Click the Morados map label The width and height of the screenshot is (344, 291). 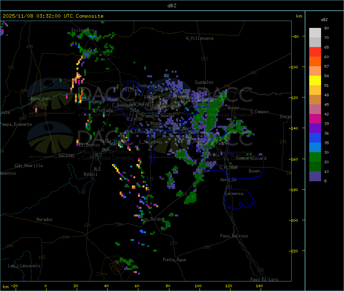click(x=44, y=219)
